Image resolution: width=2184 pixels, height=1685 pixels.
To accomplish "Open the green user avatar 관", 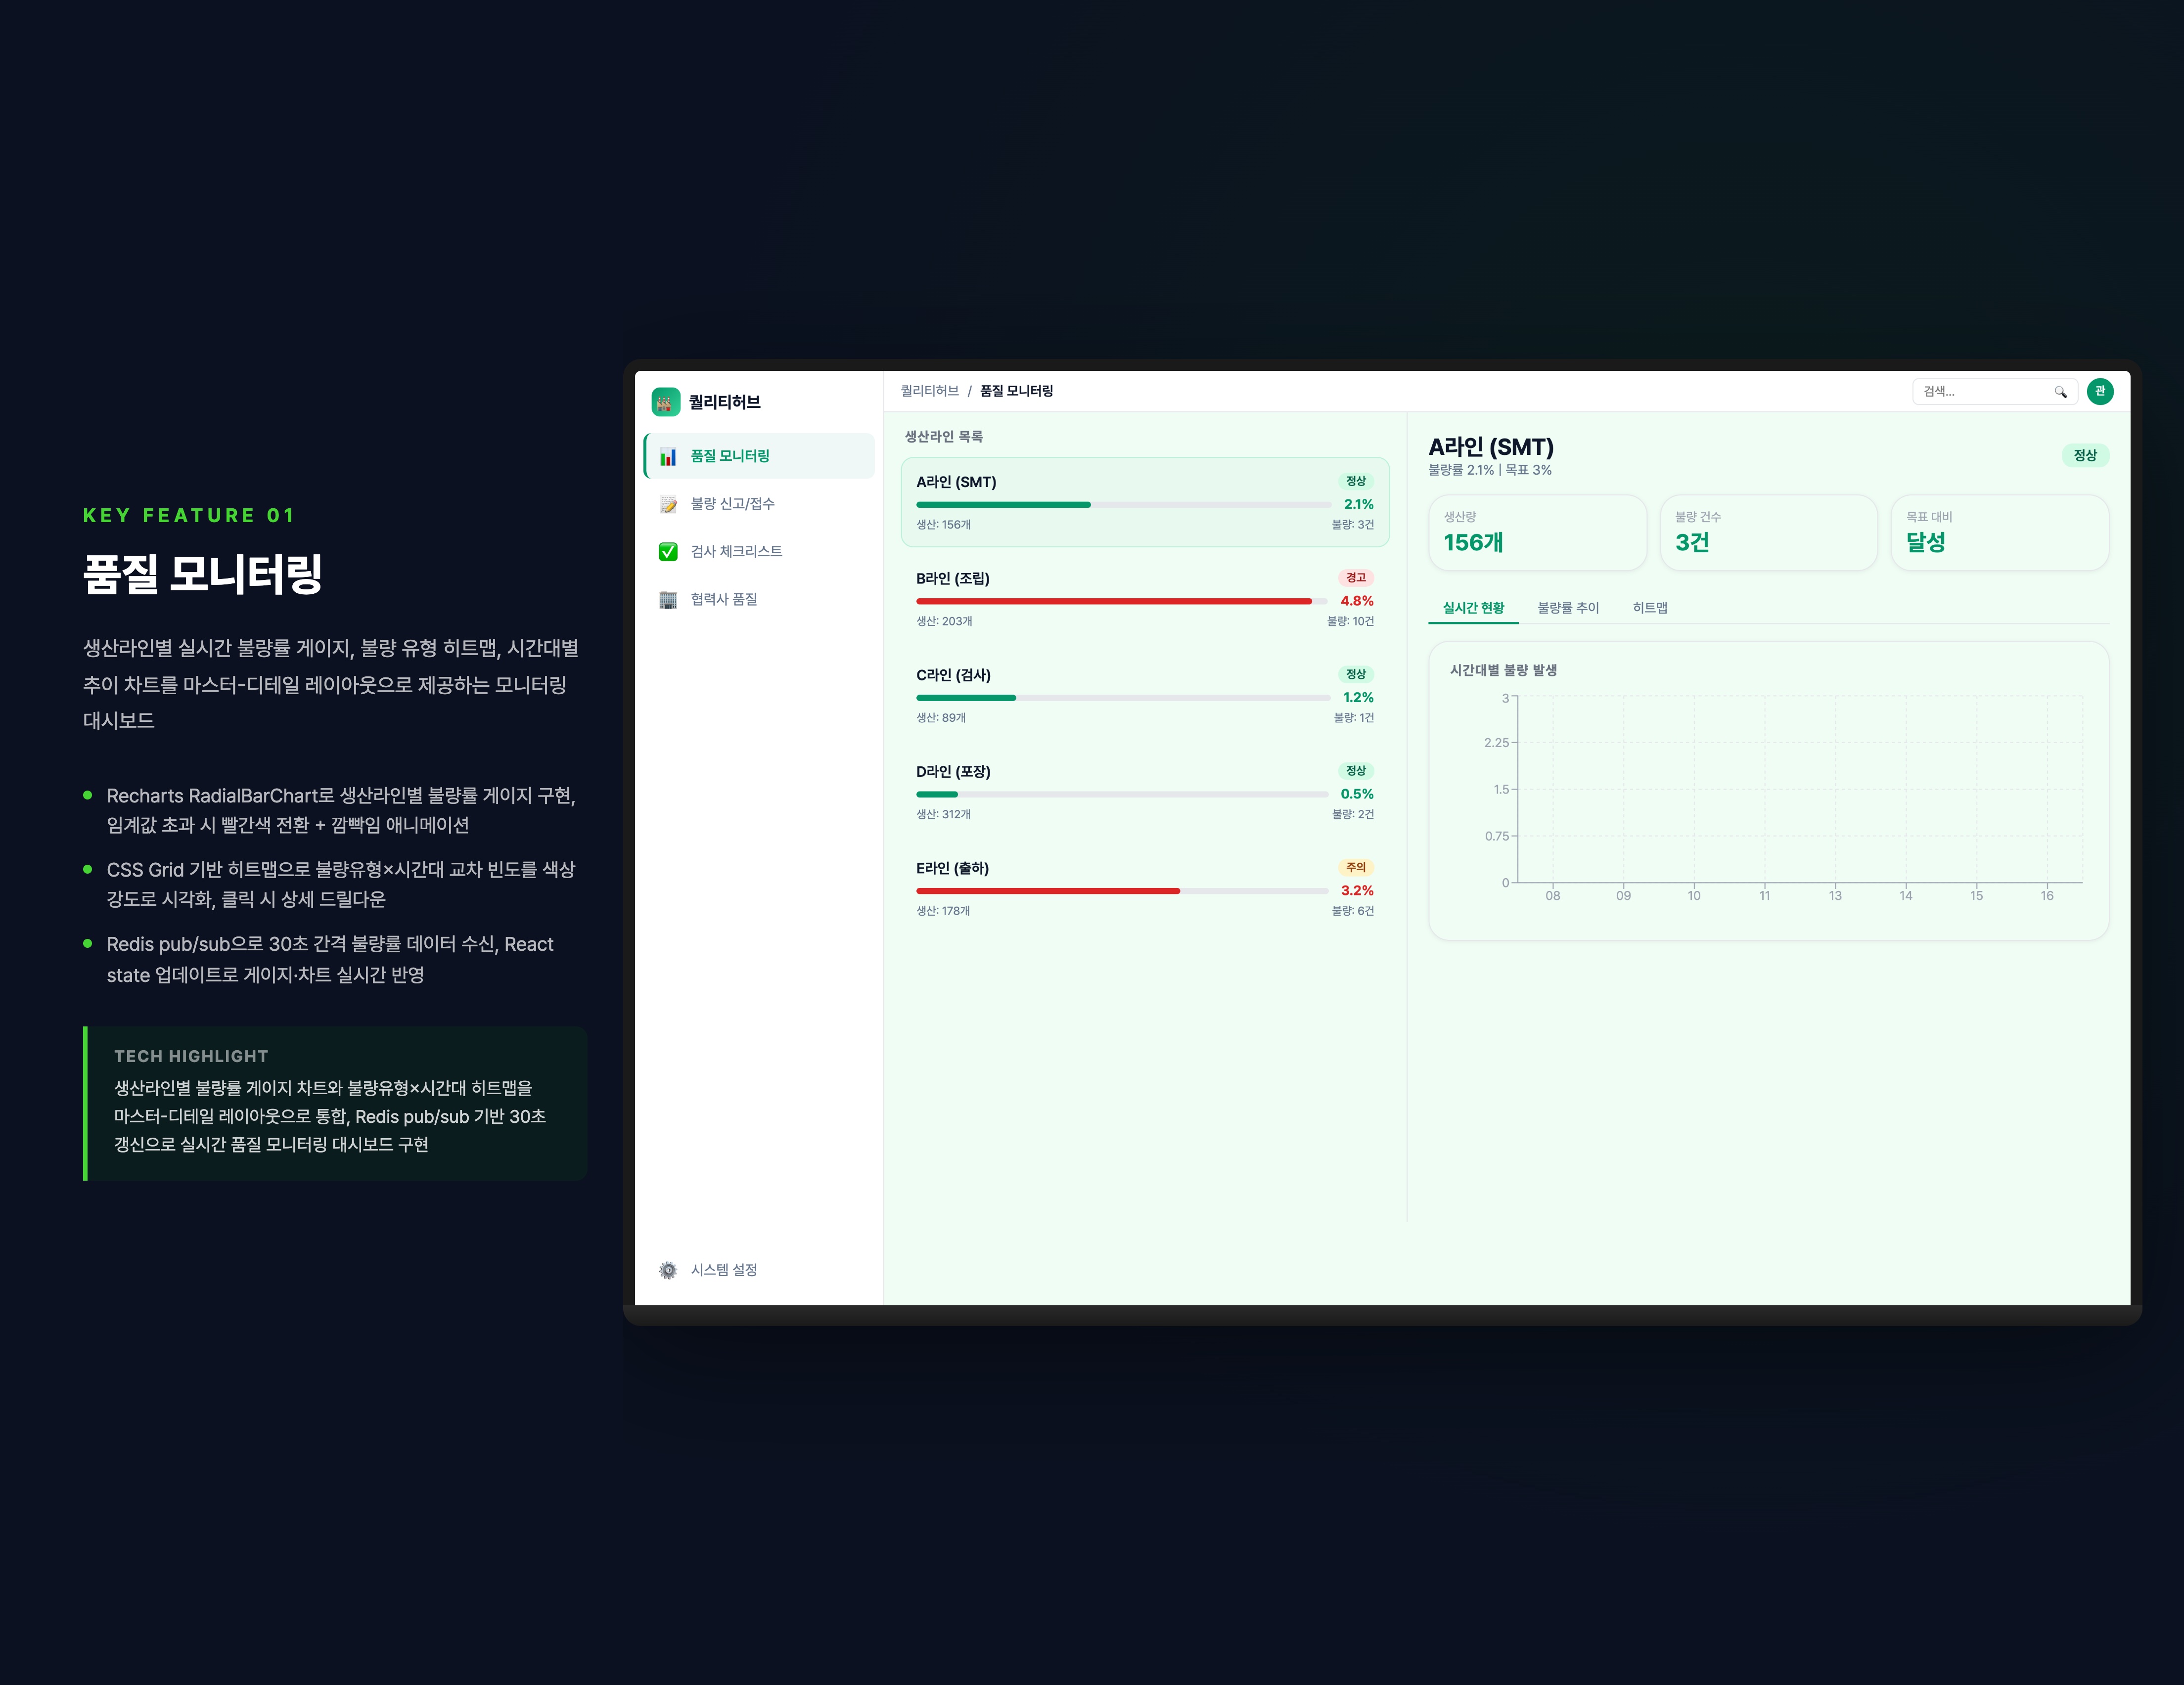I will pyautogui.click(x=2100, y=391).
